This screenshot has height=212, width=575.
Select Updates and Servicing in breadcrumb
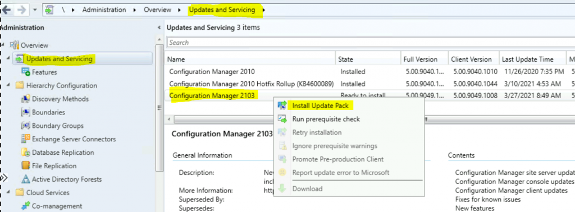click(222, 10)
